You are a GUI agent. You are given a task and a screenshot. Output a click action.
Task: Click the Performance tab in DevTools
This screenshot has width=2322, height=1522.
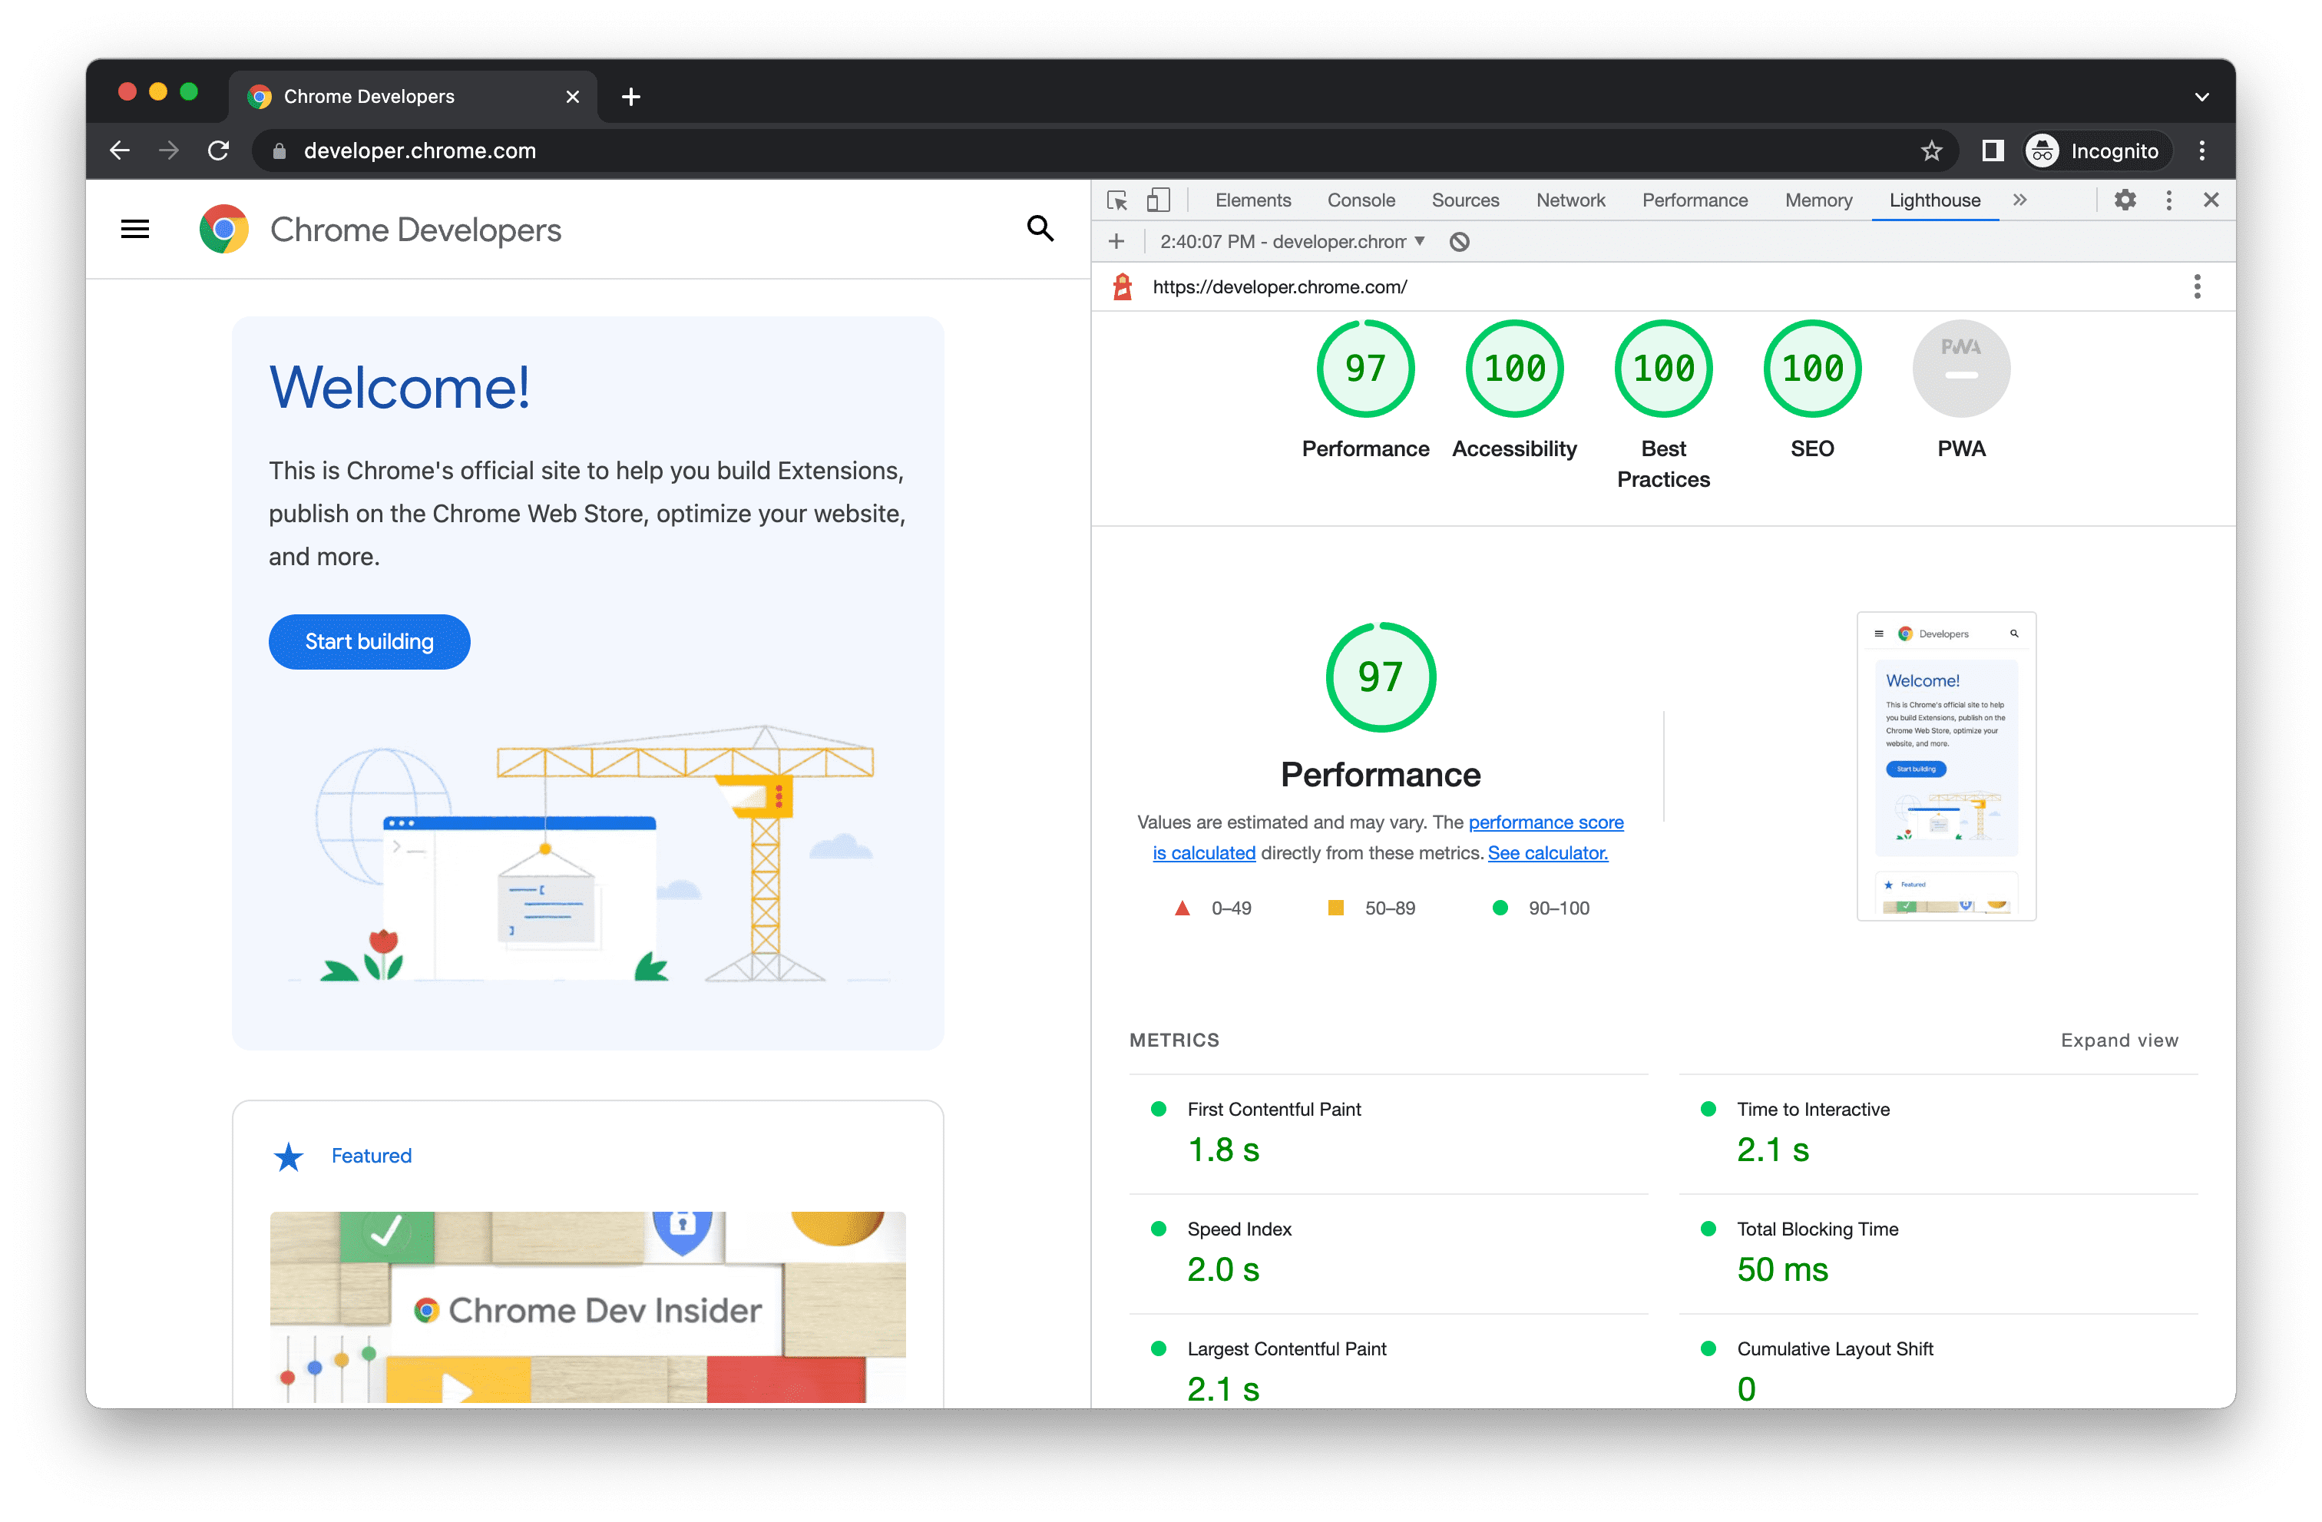(1695, 199)
